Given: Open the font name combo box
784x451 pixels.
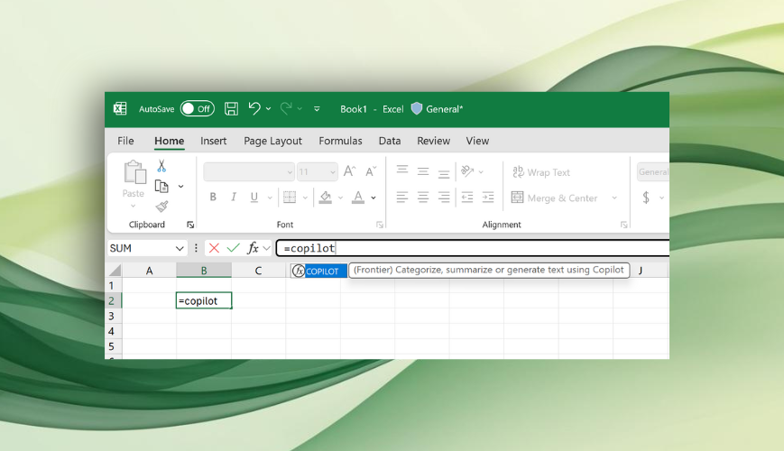Looking at the screenshot, I should pyautogui.click(x=249, y=172).
